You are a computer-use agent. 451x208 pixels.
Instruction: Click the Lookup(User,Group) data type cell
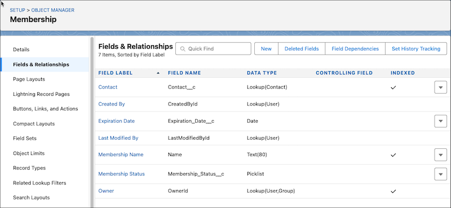coord(271,191)
